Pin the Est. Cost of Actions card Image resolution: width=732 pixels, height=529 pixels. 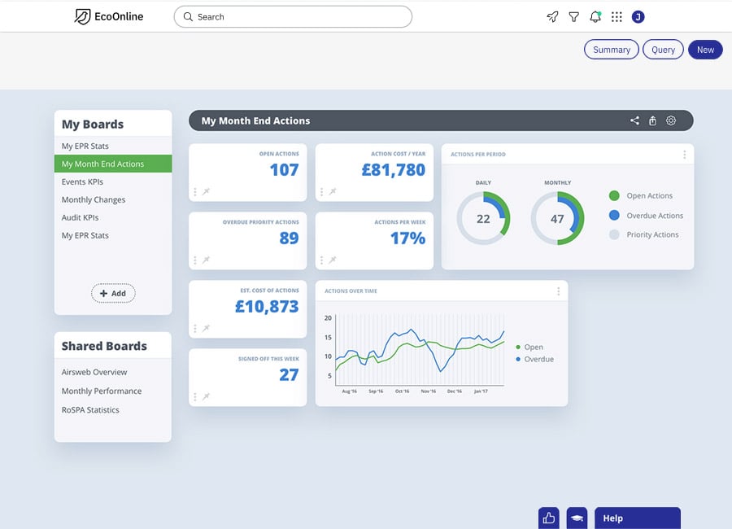point(206,328)
